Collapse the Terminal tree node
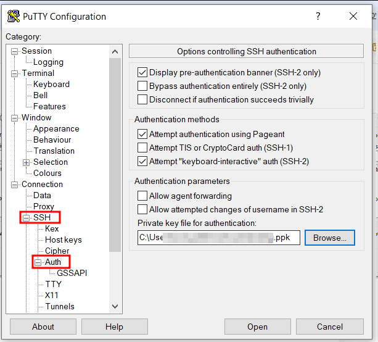 [14, 73]
